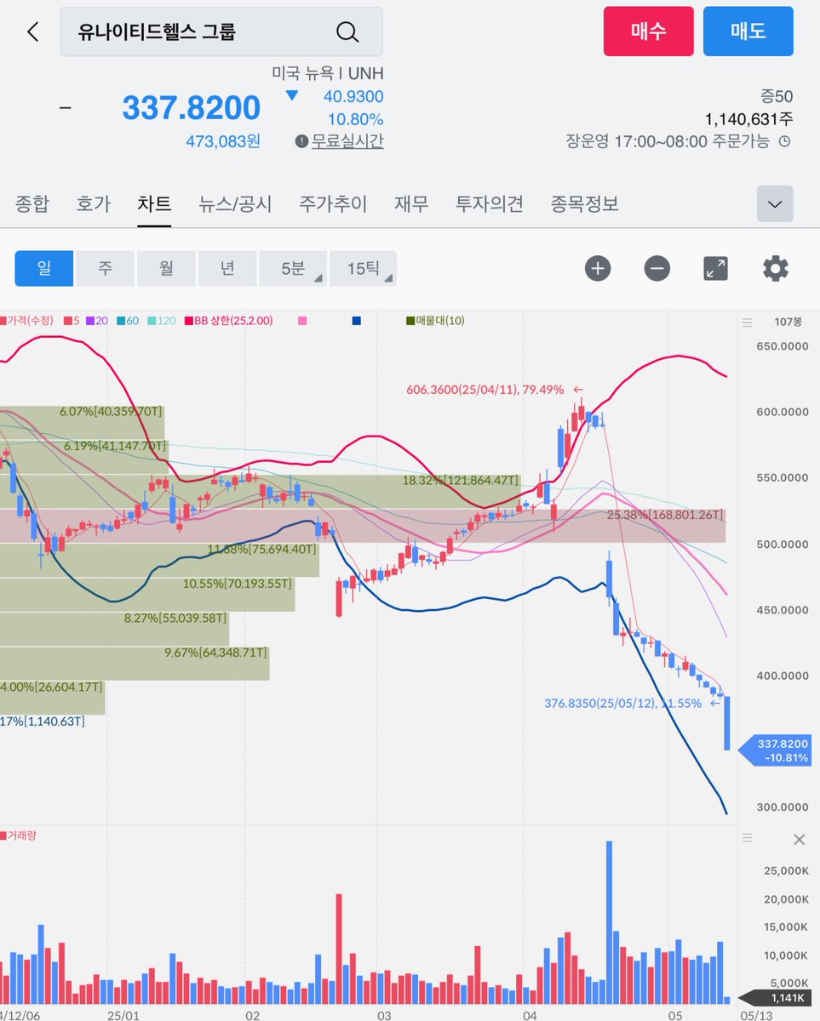This screenshot has width=820, height=1021.
Task: Switch to the 호가 tab
Action: tap(94, 204)
